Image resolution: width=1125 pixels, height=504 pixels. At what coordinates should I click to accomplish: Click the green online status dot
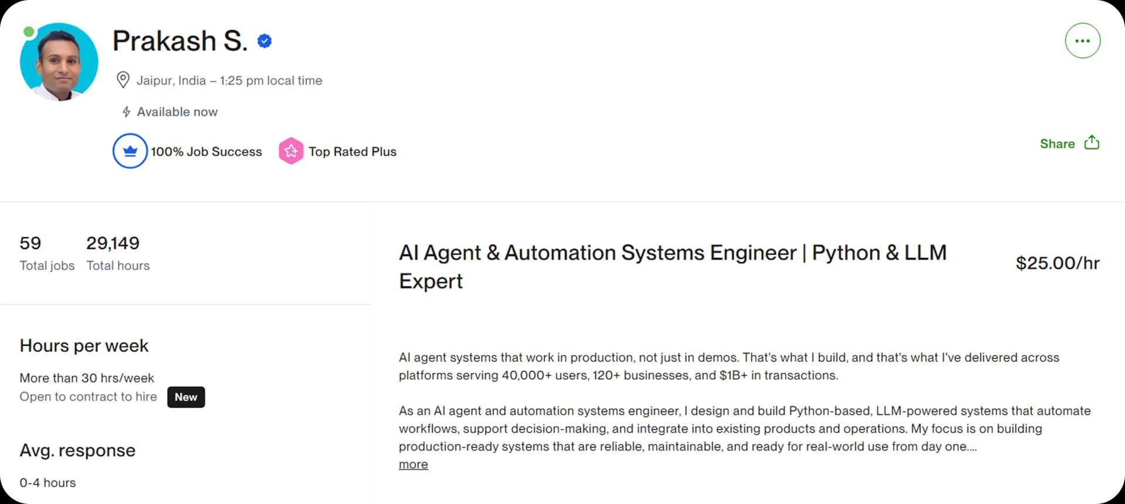(x=28, y=32)
